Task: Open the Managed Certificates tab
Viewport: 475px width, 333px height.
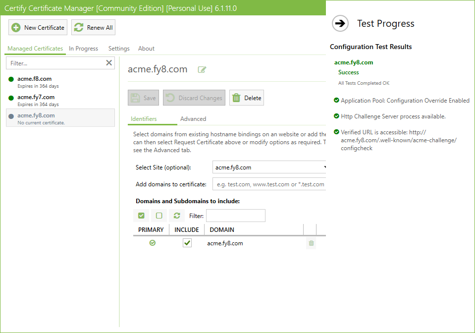Action: (x=35, y=49)
